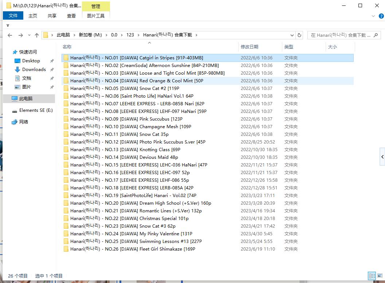Click the search magnifier icon

coord(376,35)
